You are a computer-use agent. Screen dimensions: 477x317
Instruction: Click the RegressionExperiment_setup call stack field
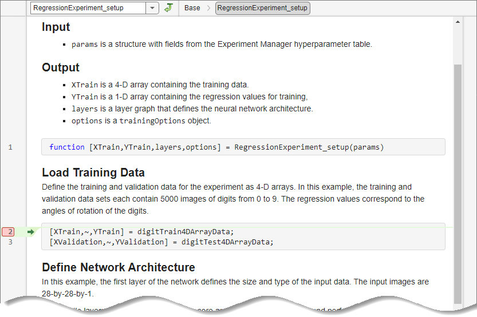tap(88, 8)
